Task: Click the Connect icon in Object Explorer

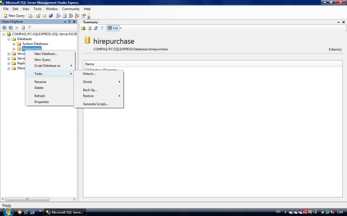Action: click(x=4, y=28)
